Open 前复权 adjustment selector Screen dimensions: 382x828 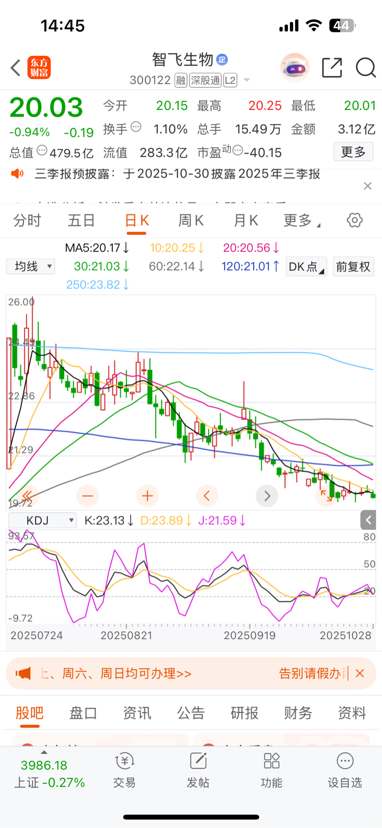(353, 266)
